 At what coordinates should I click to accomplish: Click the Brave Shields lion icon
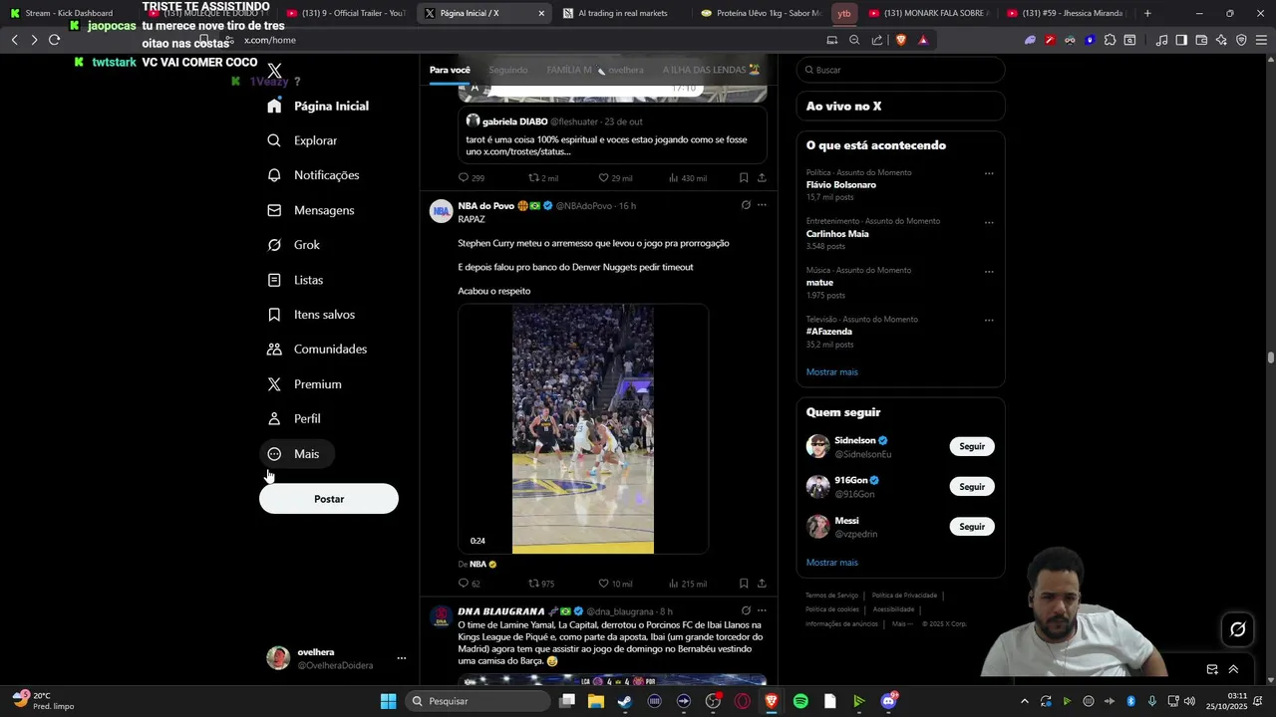click(x=901, y=40)
